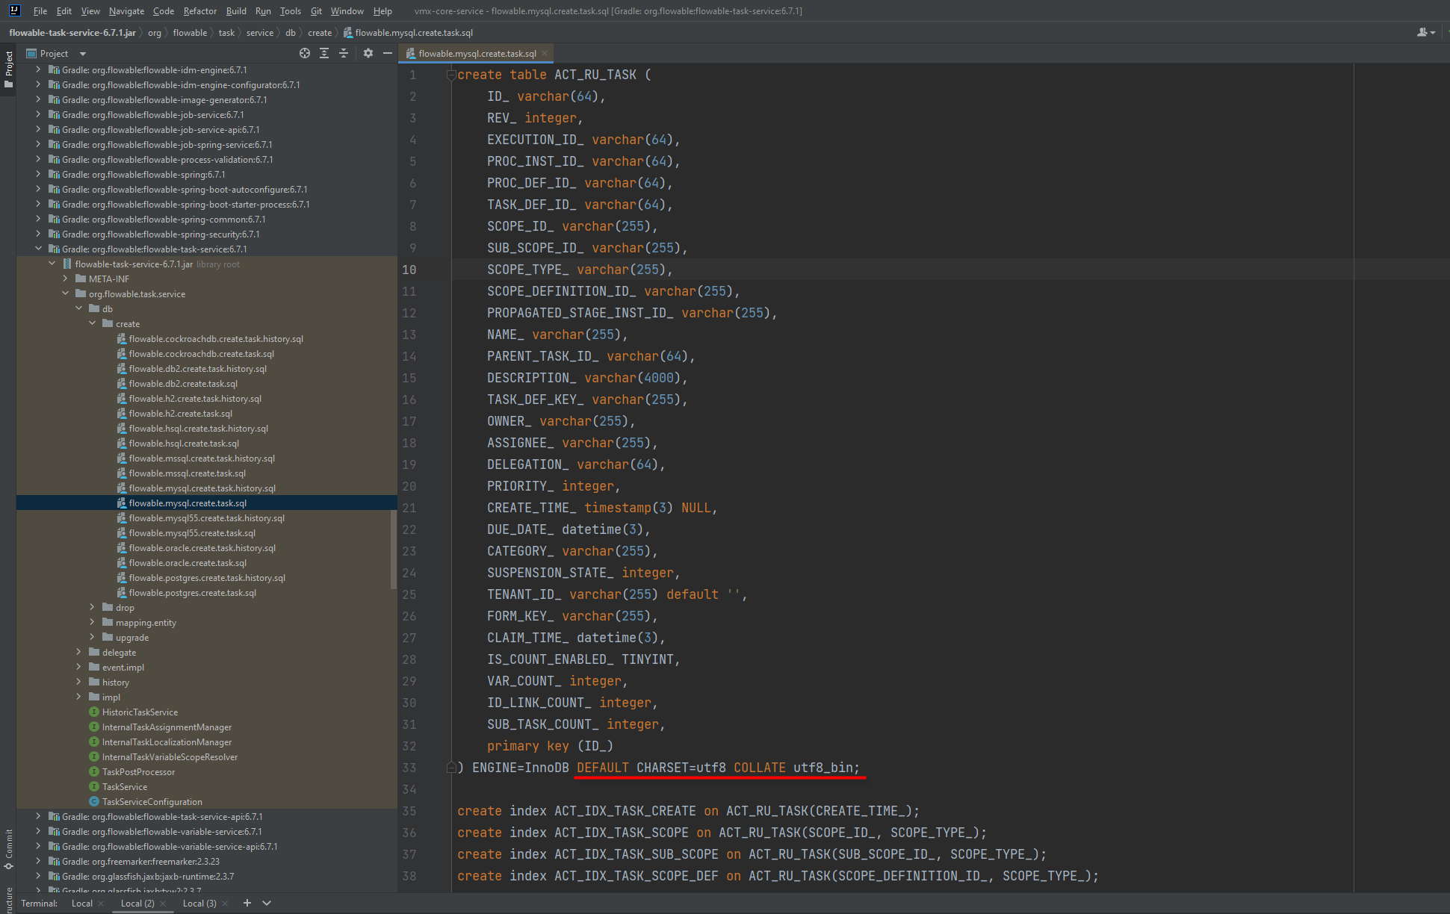Click the flowable-task-service-6.7.1.jar breadcrumb
The height and width of the screenshot is (914, 1450).
pos(71,32)
